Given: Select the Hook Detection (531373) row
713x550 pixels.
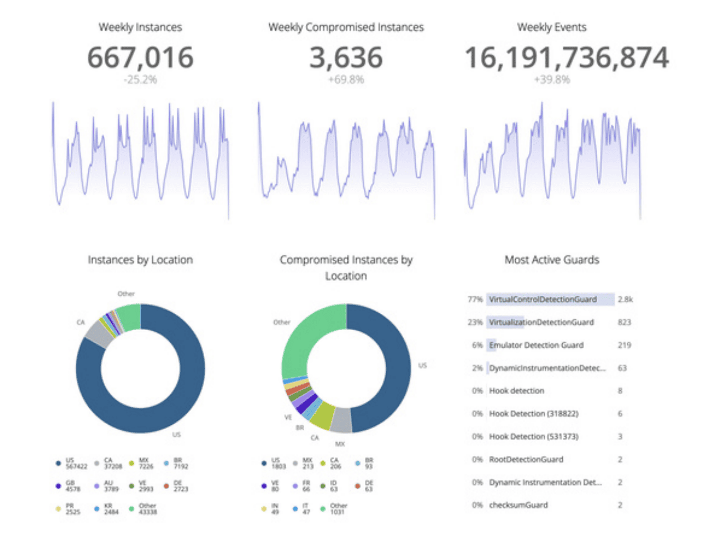Looking at the screenshot, I should (x=551, y=436).
